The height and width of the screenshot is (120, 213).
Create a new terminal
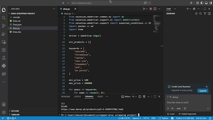click(x=133, y=97)
